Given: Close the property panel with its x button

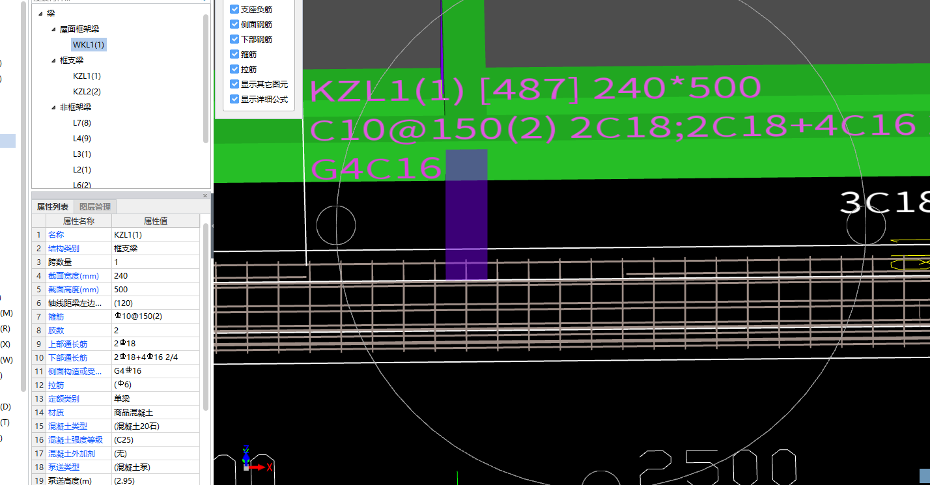Looking at the screenshot, I should 205,195.
